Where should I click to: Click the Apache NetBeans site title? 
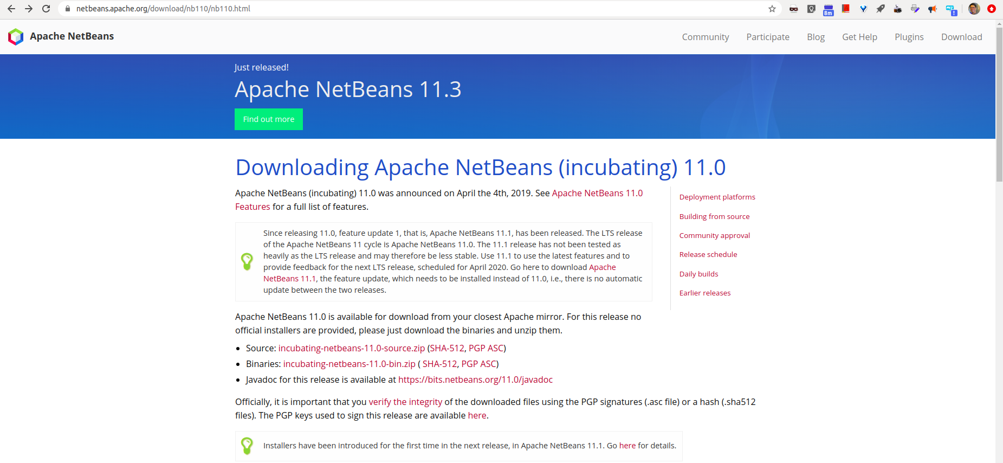point(72,36)
